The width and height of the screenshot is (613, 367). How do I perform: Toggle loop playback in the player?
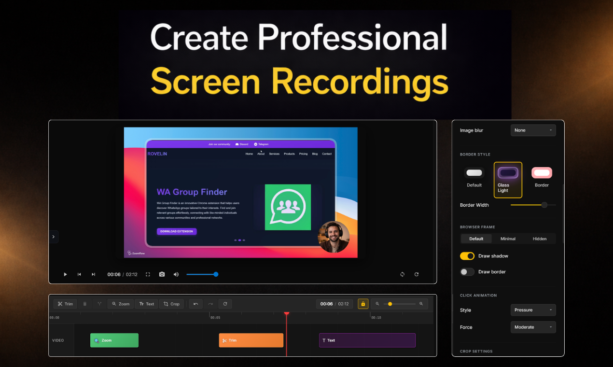click(x=403, y=274)
